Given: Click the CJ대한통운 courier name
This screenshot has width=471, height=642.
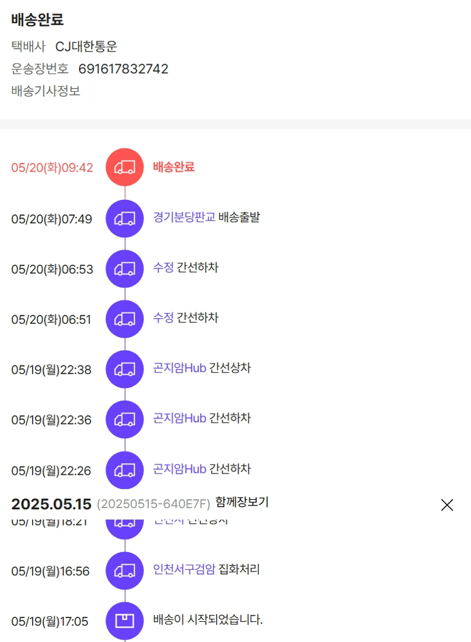Looking at the screenshot, I should (86, 47).
